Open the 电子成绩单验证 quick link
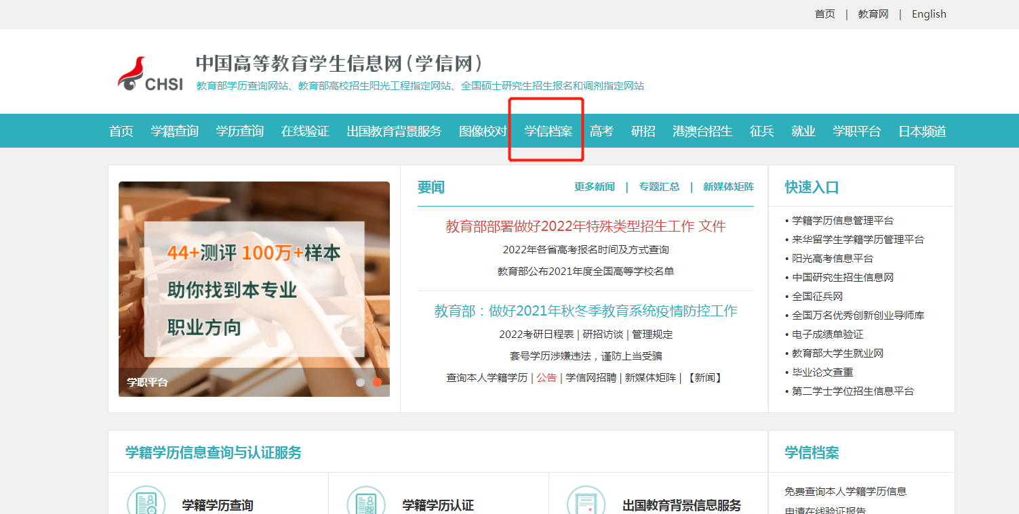Viewport: 1019px width, 514px height. point(828,335)
